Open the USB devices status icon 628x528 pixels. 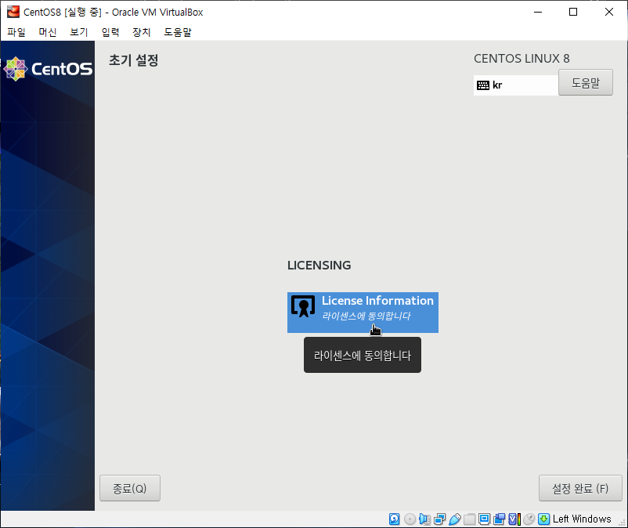point(455,519)
